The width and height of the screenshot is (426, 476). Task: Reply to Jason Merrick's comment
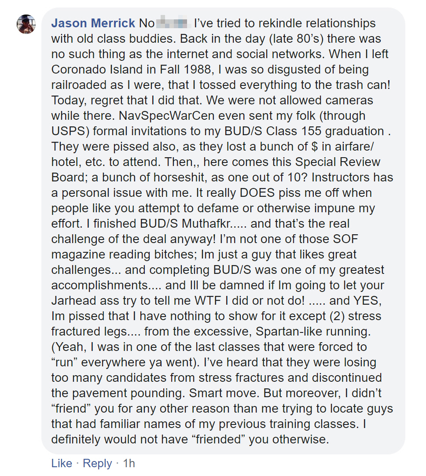coord(97,463)
